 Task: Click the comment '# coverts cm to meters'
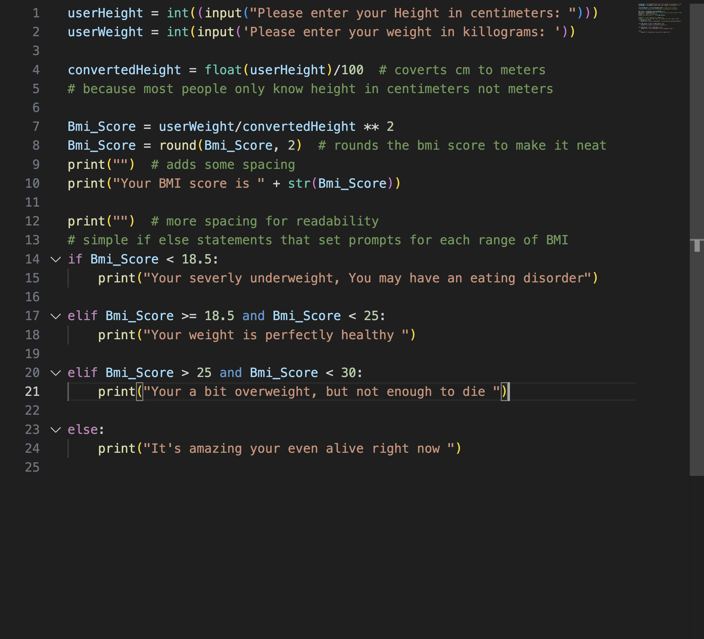point(462,70)
